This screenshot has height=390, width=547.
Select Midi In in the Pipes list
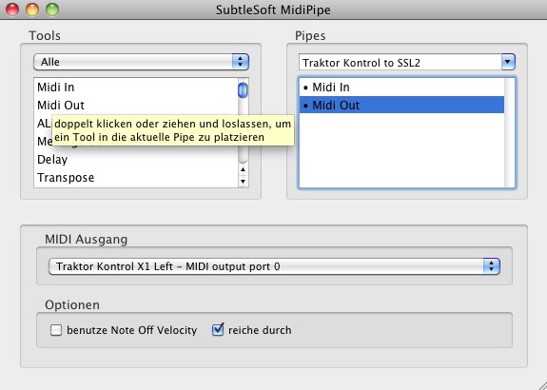click(x=401, y=88)
